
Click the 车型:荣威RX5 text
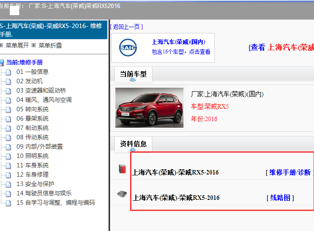point(210,106)
